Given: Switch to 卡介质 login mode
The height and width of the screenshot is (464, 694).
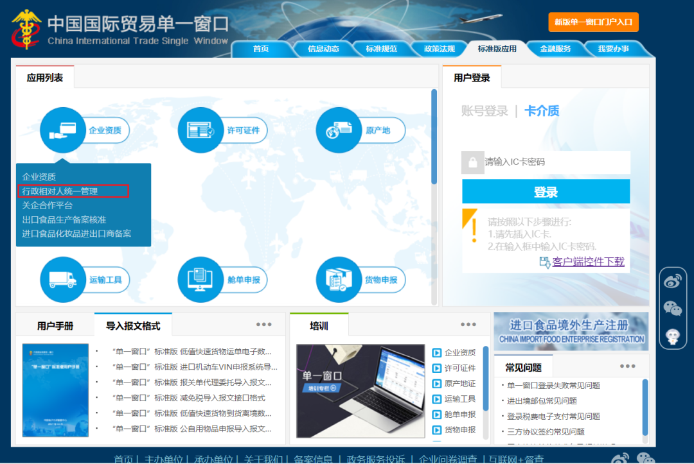Looking at the screenshot, I should (542, 111).
